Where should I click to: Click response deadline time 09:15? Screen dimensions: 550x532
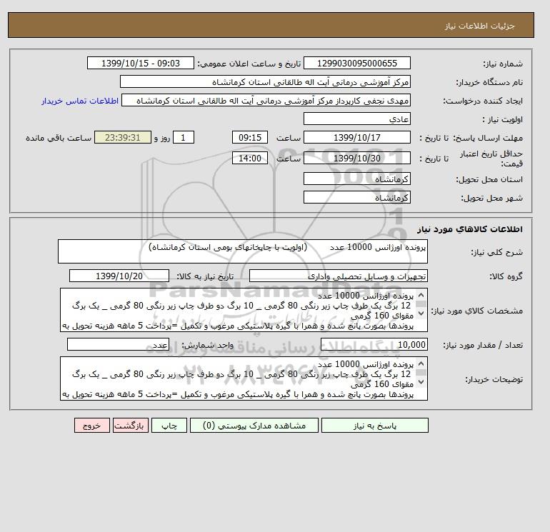[250, 138]
